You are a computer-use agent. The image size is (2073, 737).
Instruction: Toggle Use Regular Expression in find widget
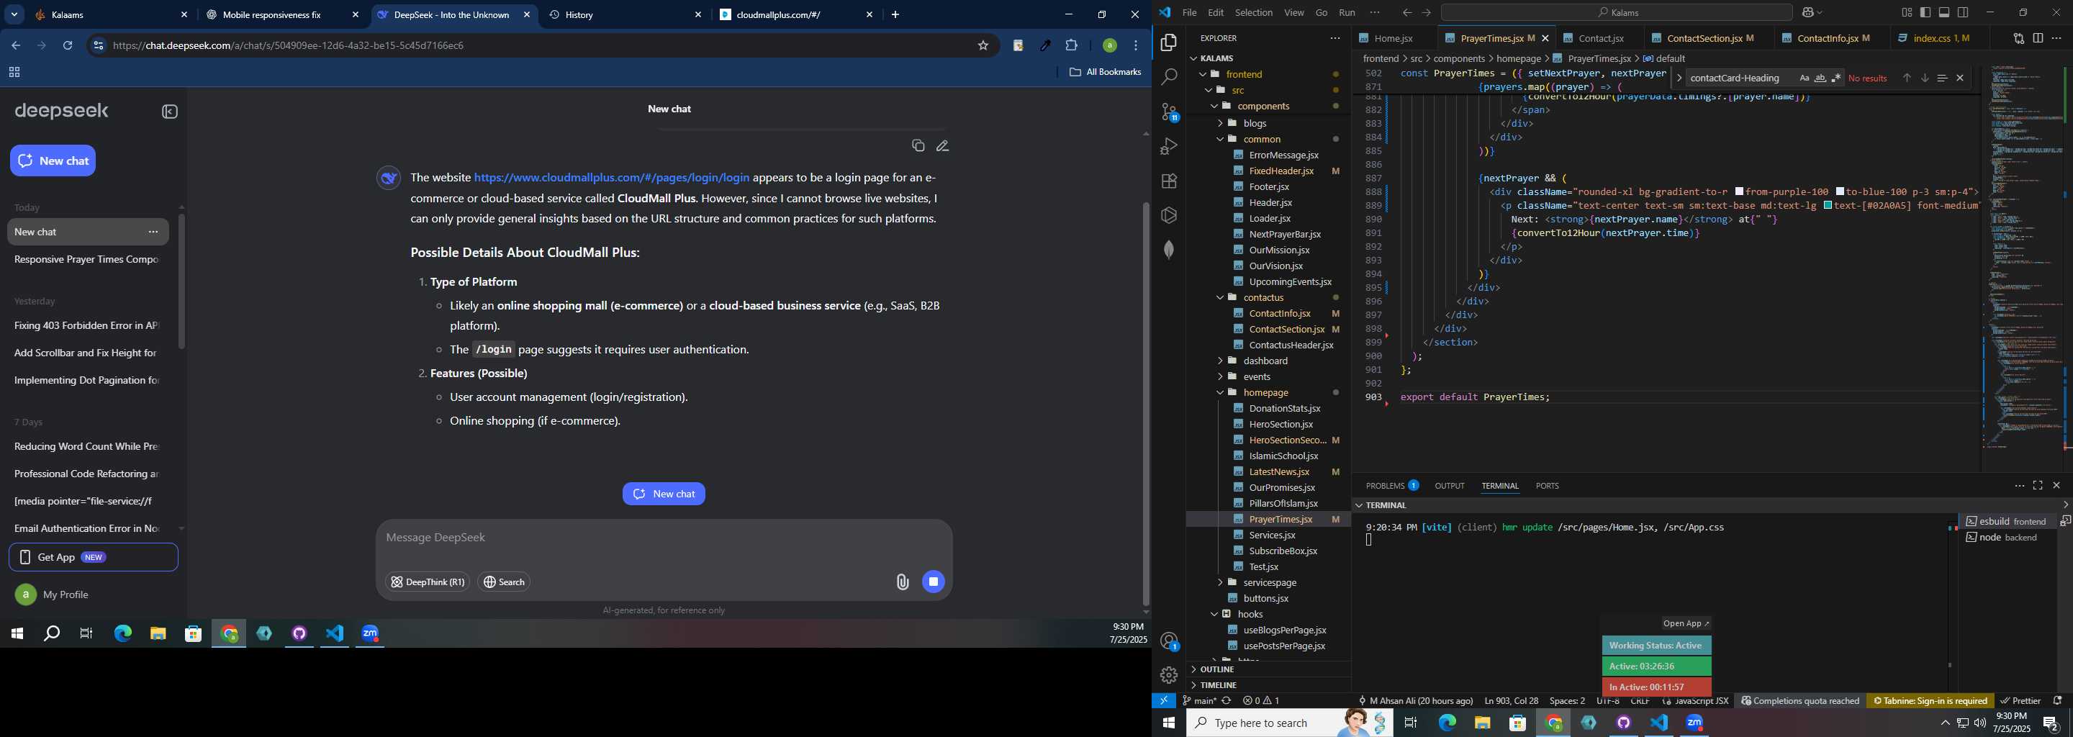pos(1835,78)
